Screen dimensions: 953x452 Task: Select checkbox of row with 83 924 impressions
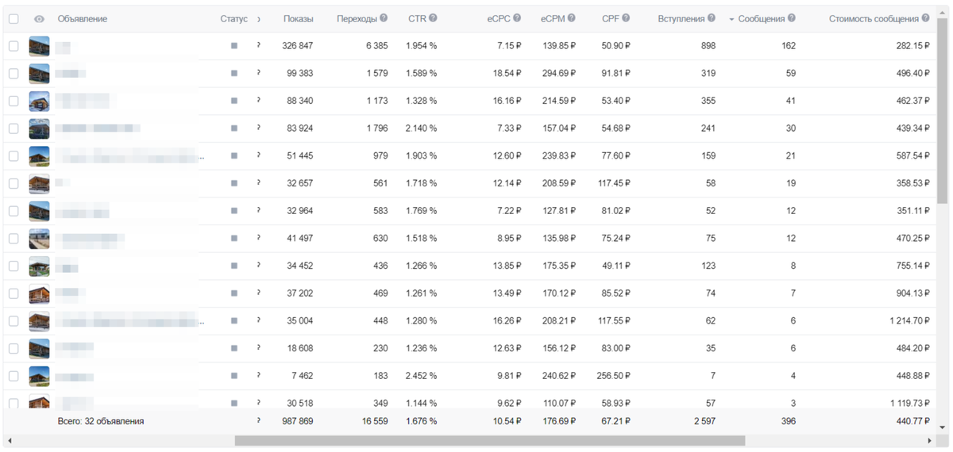pos(14,128)
